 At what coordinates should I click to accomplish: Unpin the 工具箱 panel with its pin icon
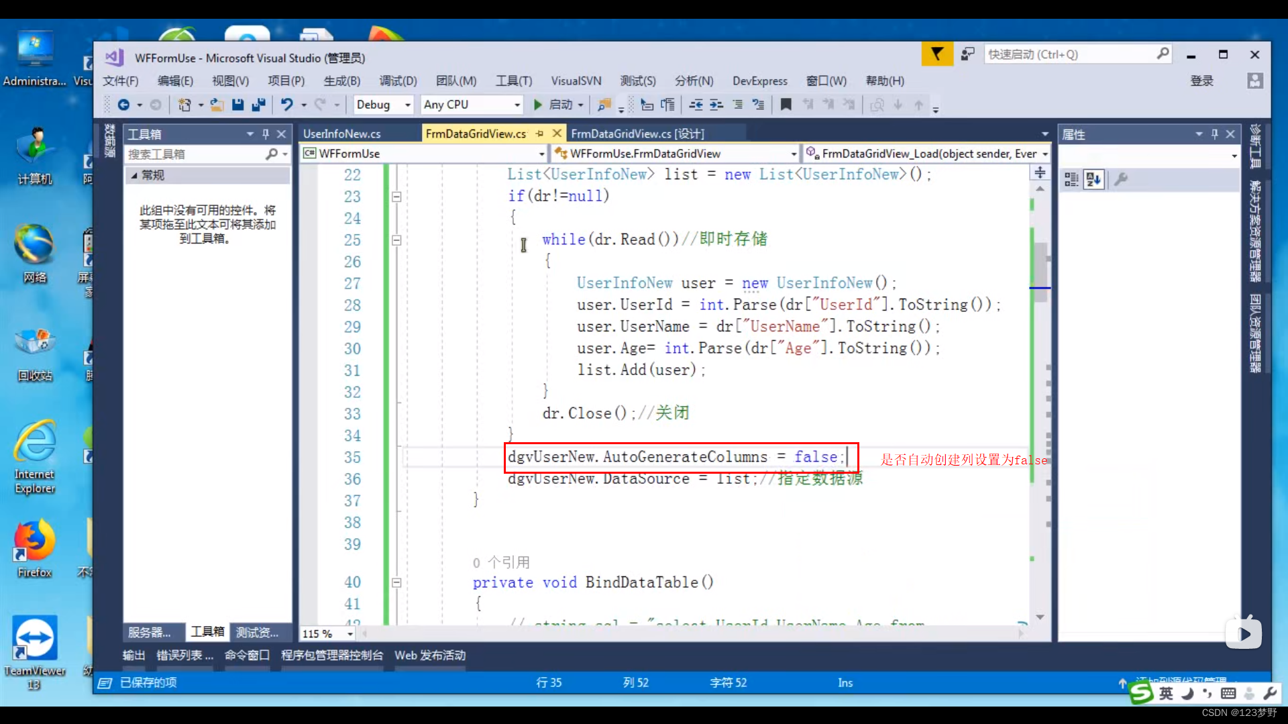(x=266, y=134)
